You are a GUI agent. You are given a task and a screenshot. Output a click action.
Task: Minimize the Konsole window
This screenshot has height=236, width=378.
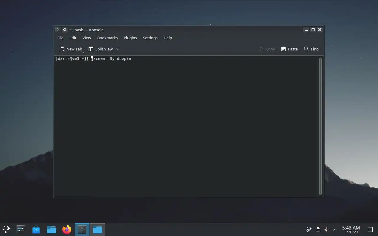click(x=306, y=29)
